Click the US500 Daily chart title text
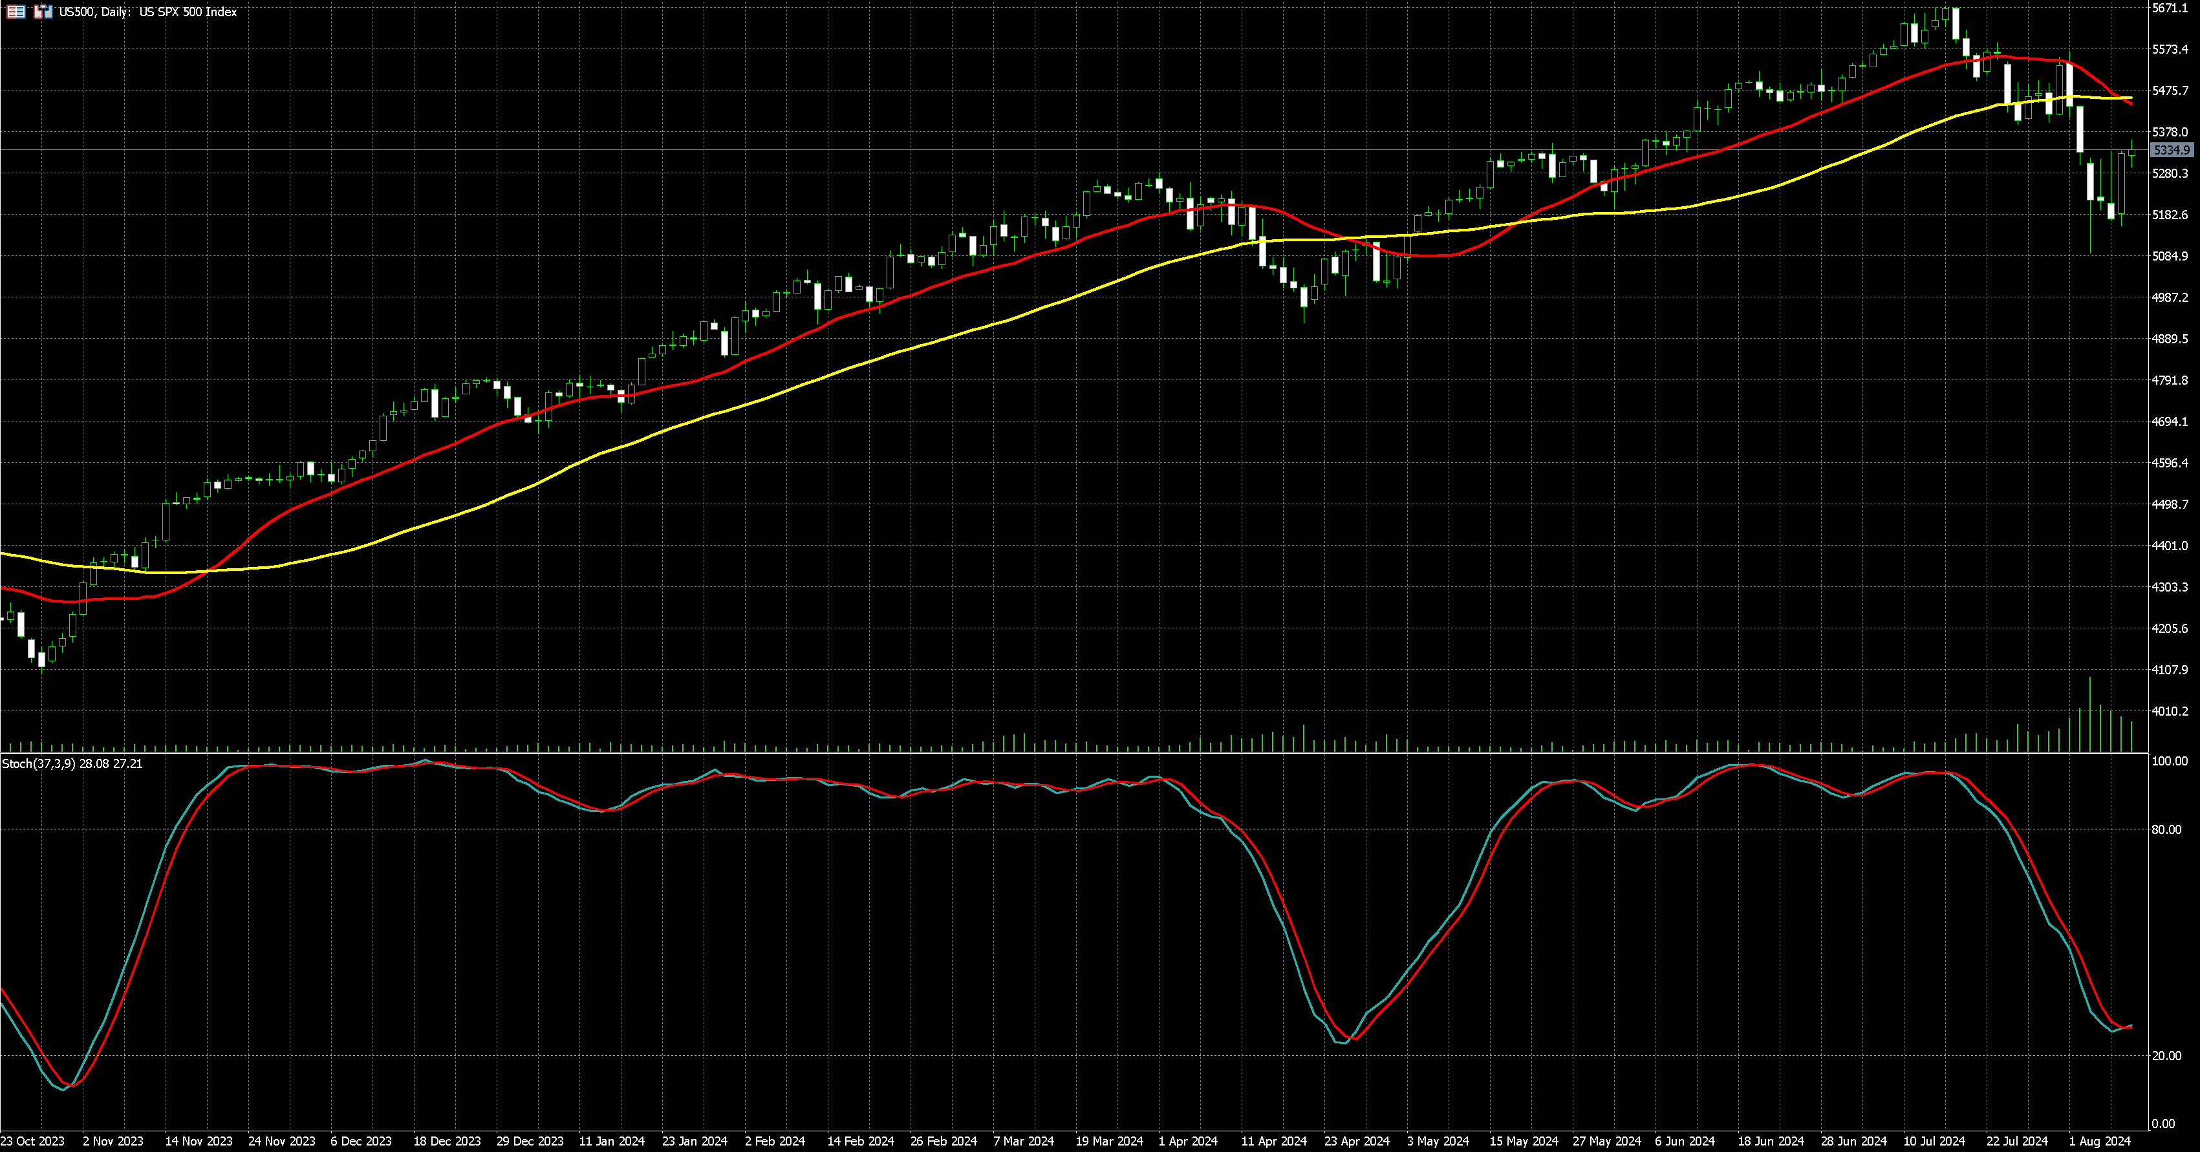Viewport: 2200px width, 1152px height. 147,12
